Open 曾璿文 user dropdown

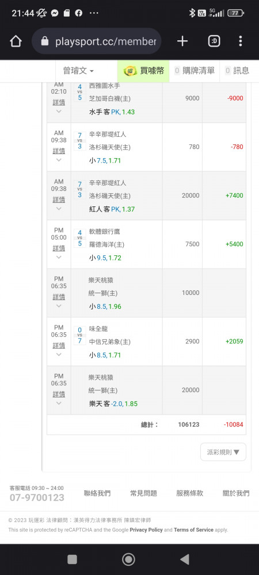[x=78, y=71]
